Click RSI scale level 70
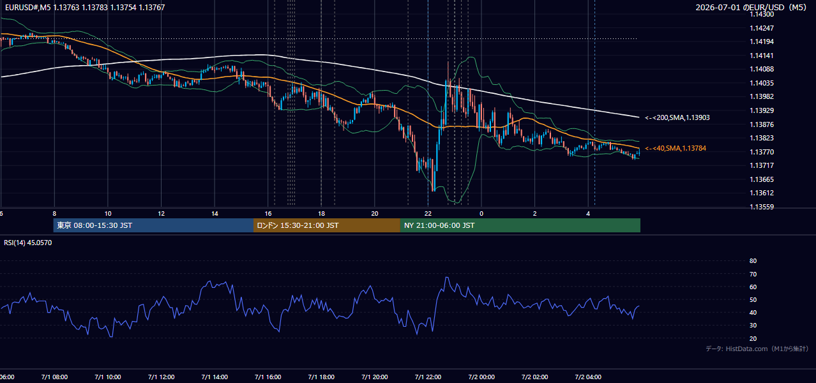The image size is (816, 383). (753, 274)
